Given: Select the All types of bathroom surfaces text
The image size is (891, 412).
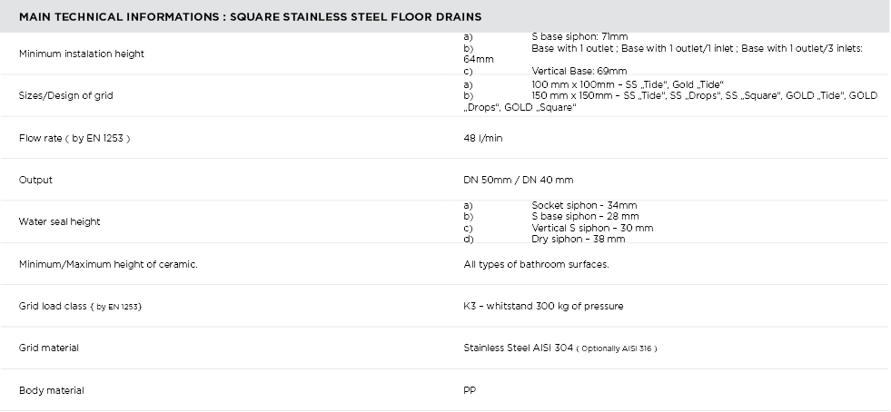Looking at the screenshot, I should point(536,264).
